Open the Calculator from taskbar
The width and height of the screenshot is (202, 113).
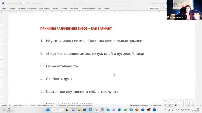[x=102, y=110]
